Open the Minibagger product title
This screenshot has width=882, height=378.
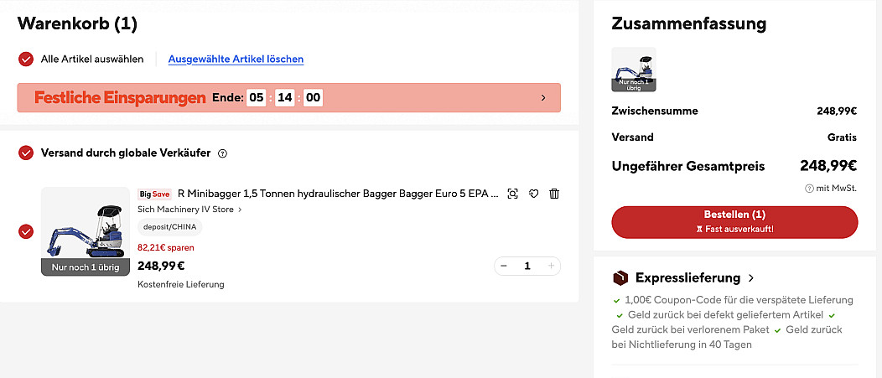click(338, 194)
